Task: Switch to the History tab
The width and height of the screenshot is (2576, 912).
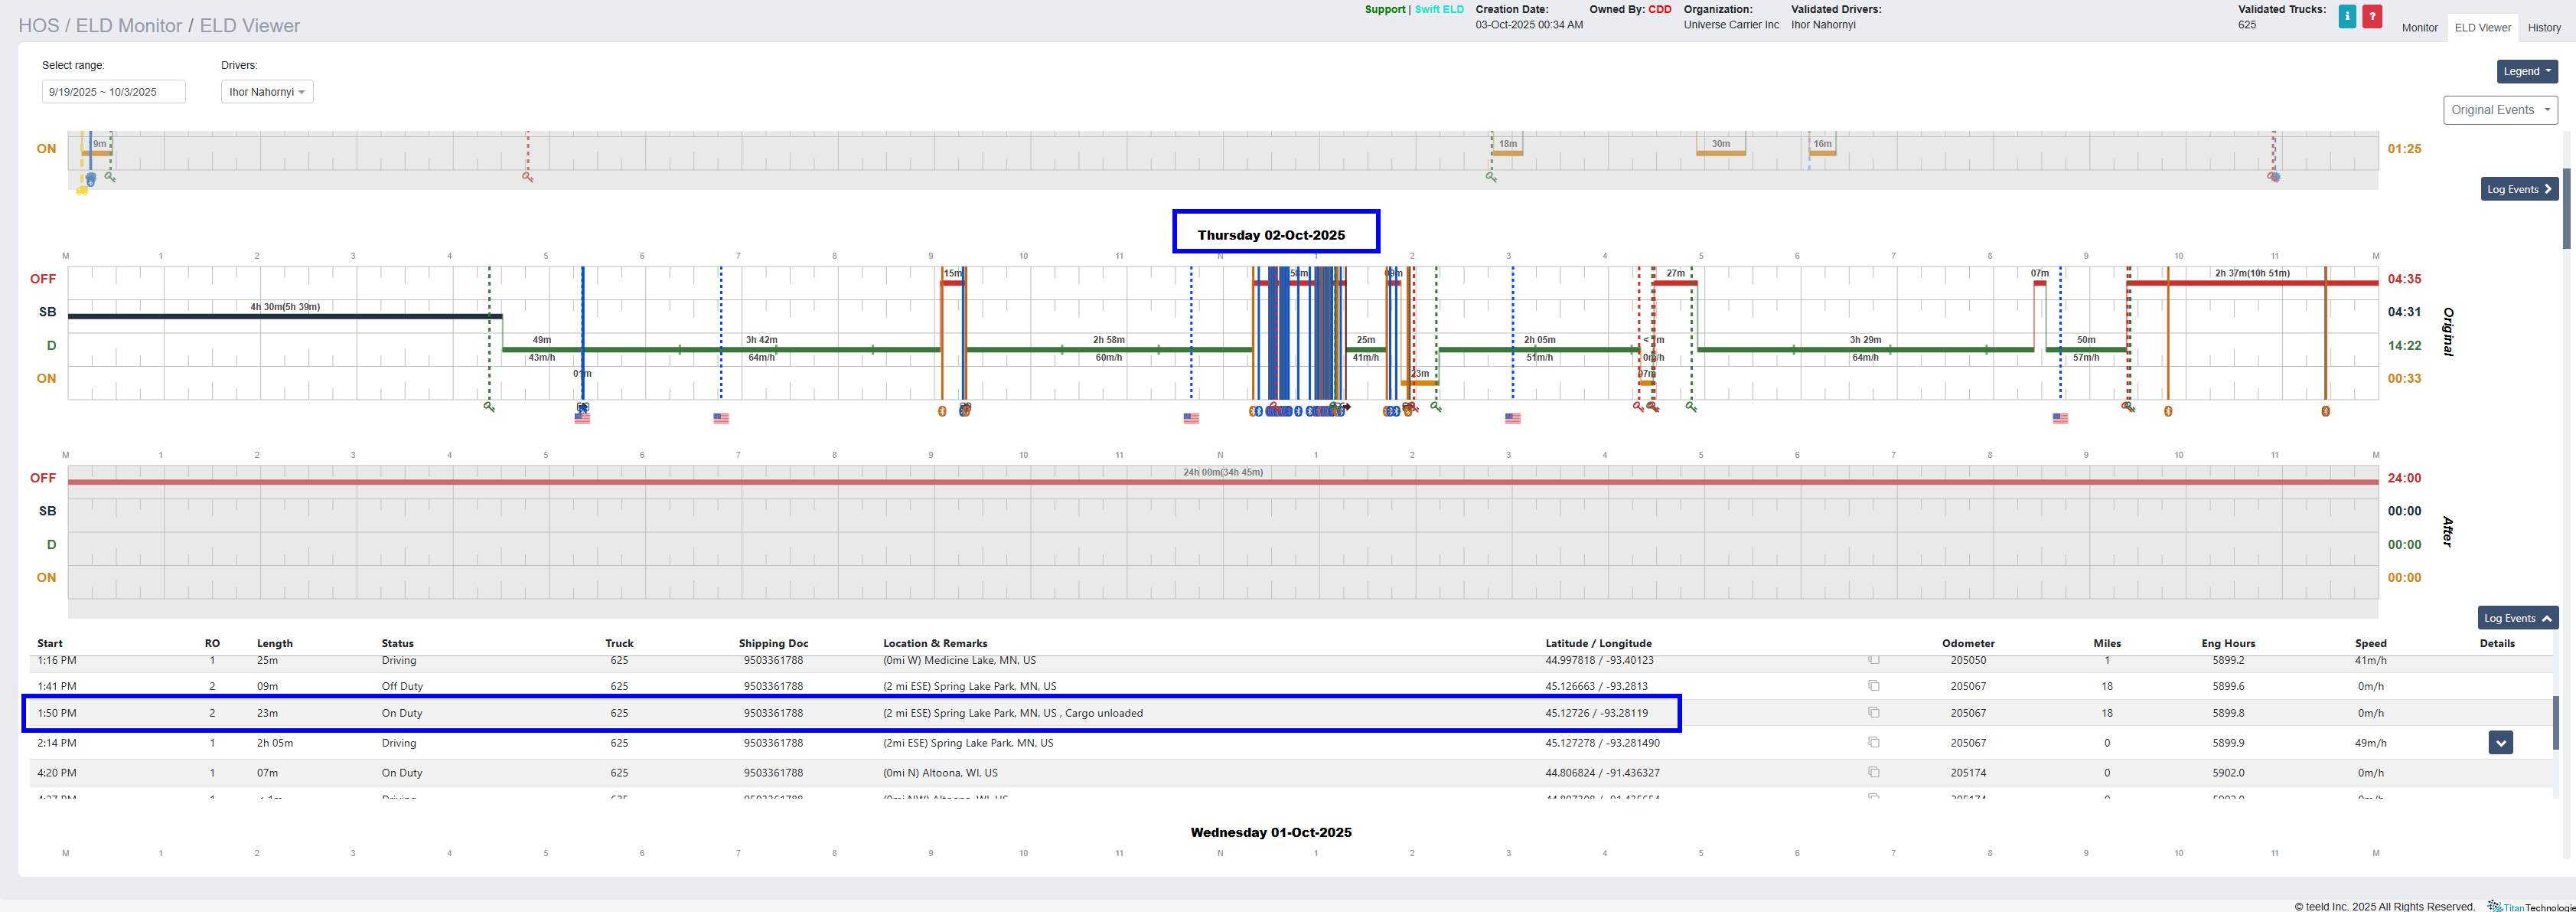Action: pyautogui.click(x=2543, y=28)
